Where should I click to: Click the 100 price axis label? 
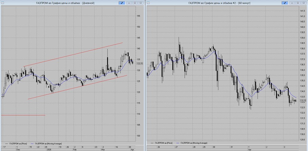pos(139,136)
